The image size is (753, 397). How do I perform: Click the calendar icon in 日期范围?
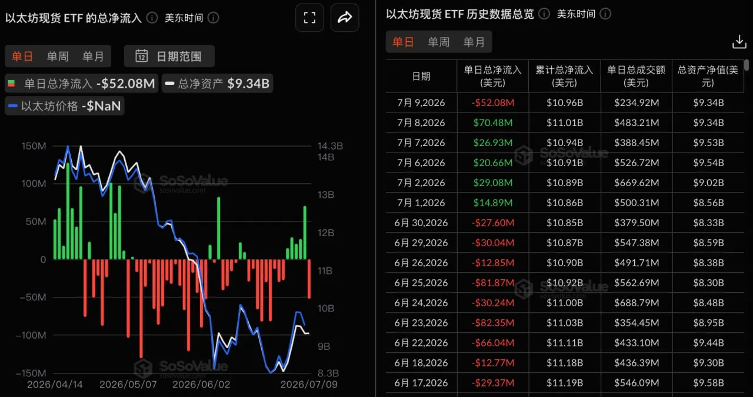coord(141,57)
